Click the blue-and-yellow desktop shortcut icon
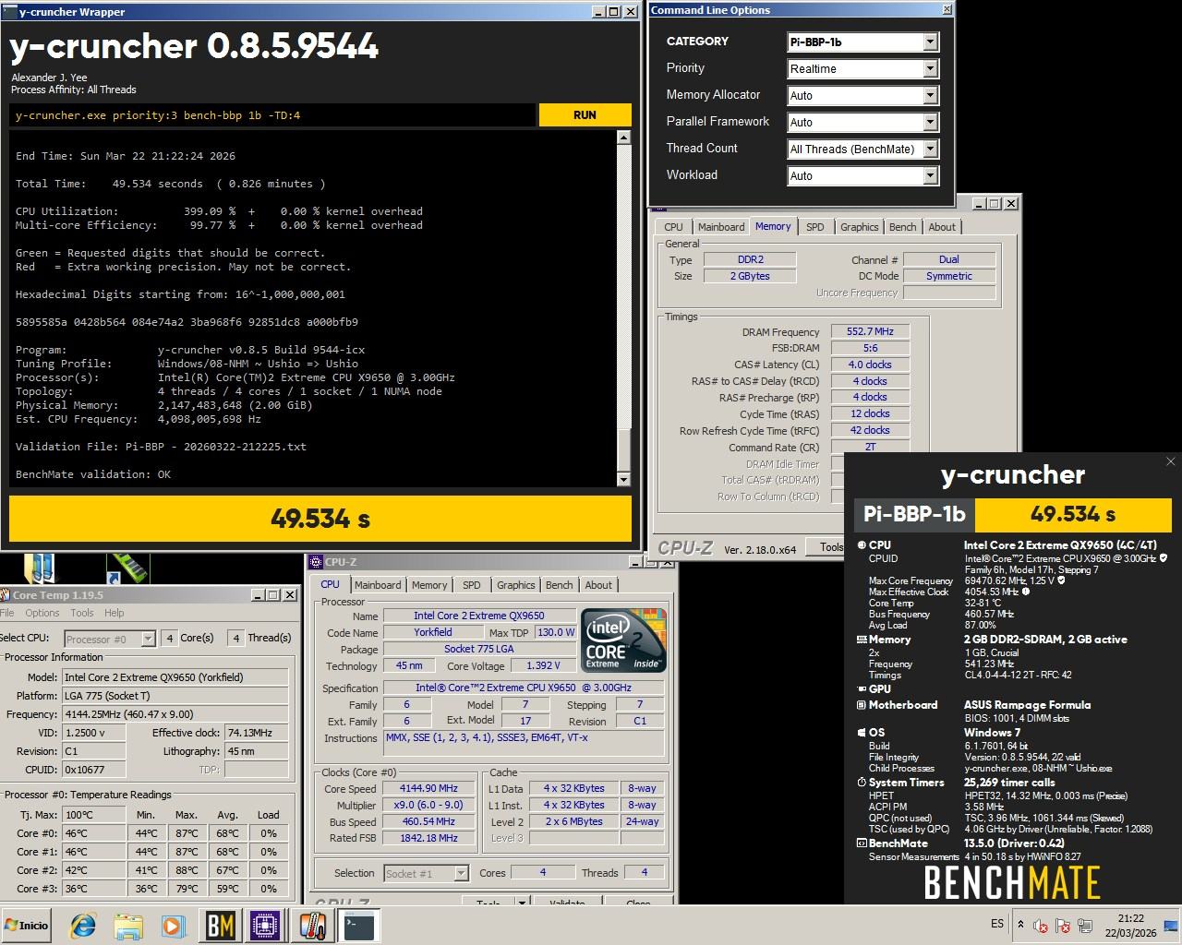This screenshot has width=1182, height=945. [39, 568]
